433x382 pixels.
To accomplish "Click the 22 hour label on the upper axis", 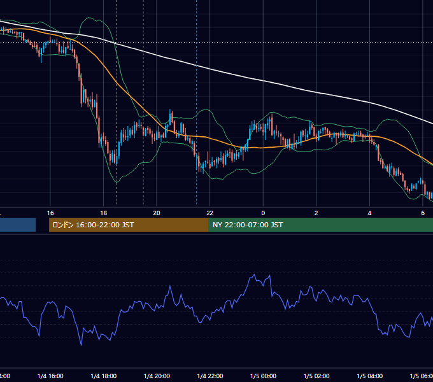I will (210, 213).
